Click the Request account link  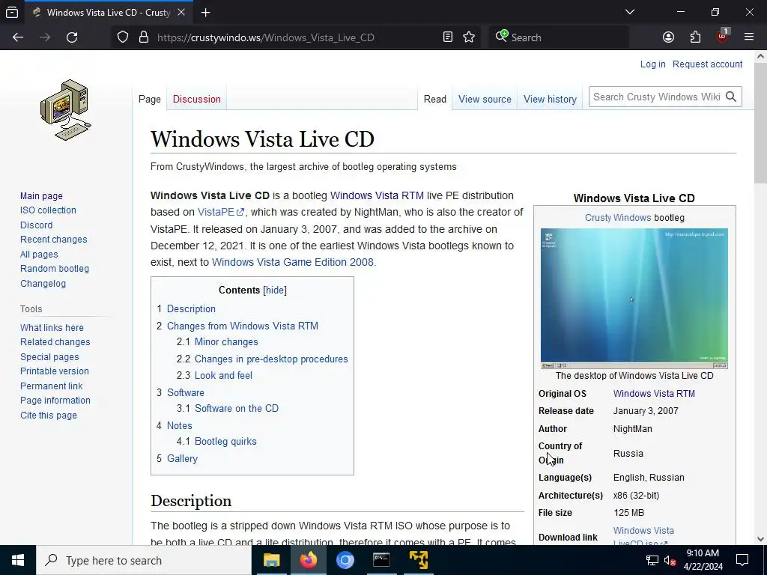click(x=707, y=64)
